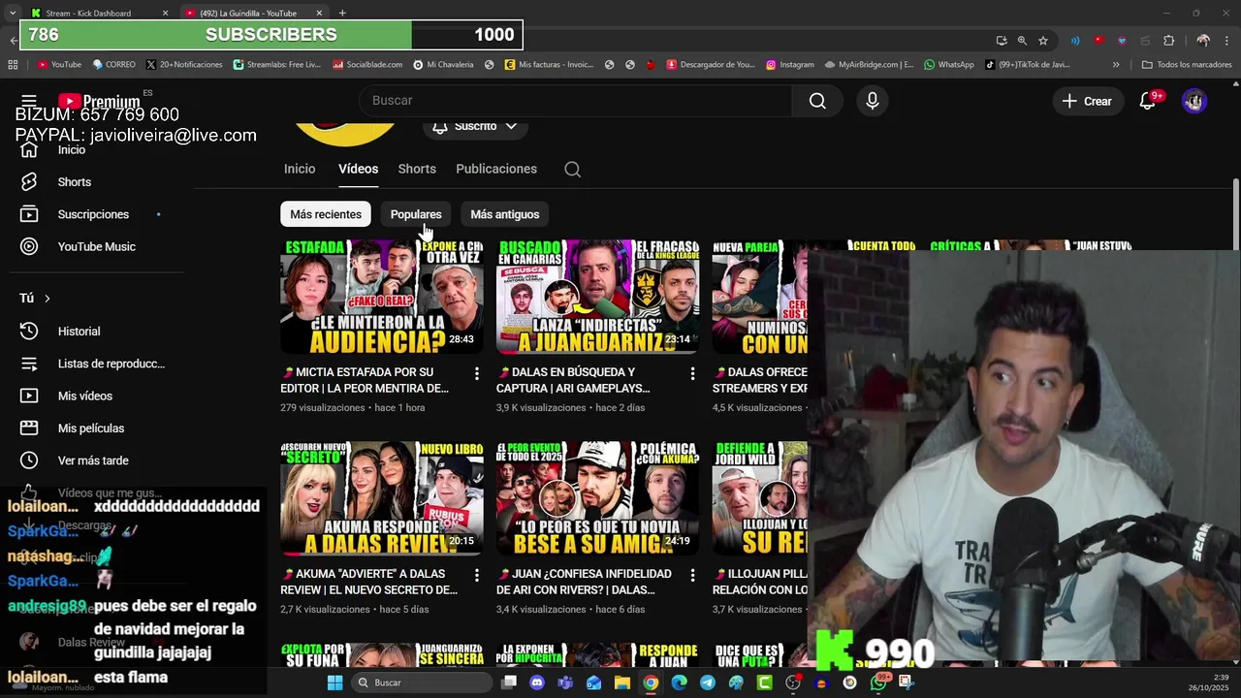
Task: Click the YouTube search input field
Action: tap(575, 101)
